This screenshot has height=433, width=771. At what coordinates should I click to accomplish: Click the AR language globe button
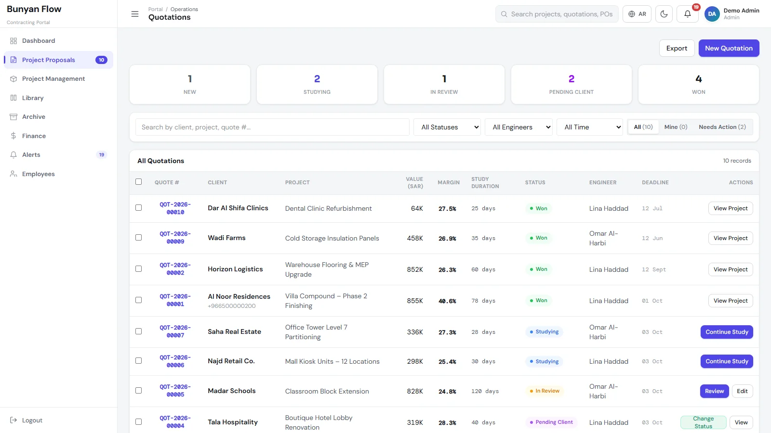[x=637, y=14]
